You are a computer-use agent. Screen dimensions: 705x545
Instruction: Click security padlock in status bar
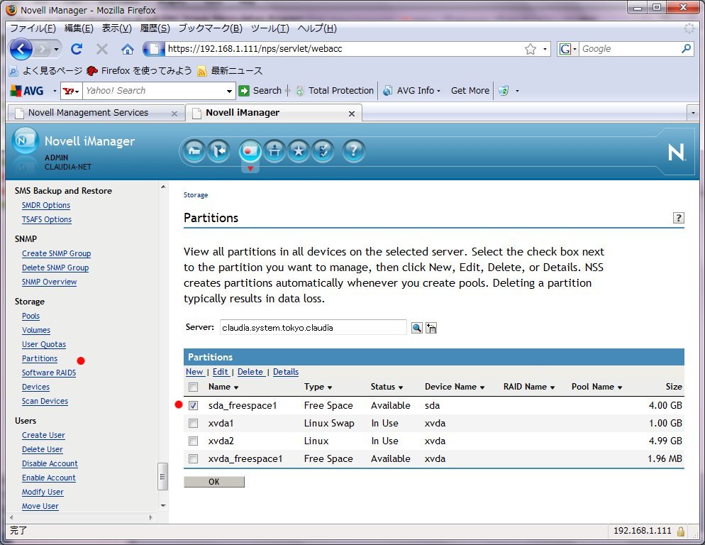click(x=681, y=531)
